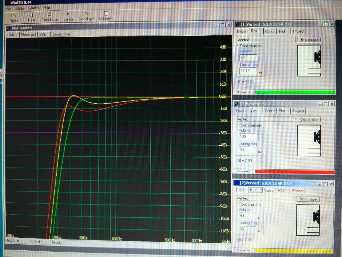
Task: Click box diagram thumbnail in project [1]
Action: [x=309, y=61]
